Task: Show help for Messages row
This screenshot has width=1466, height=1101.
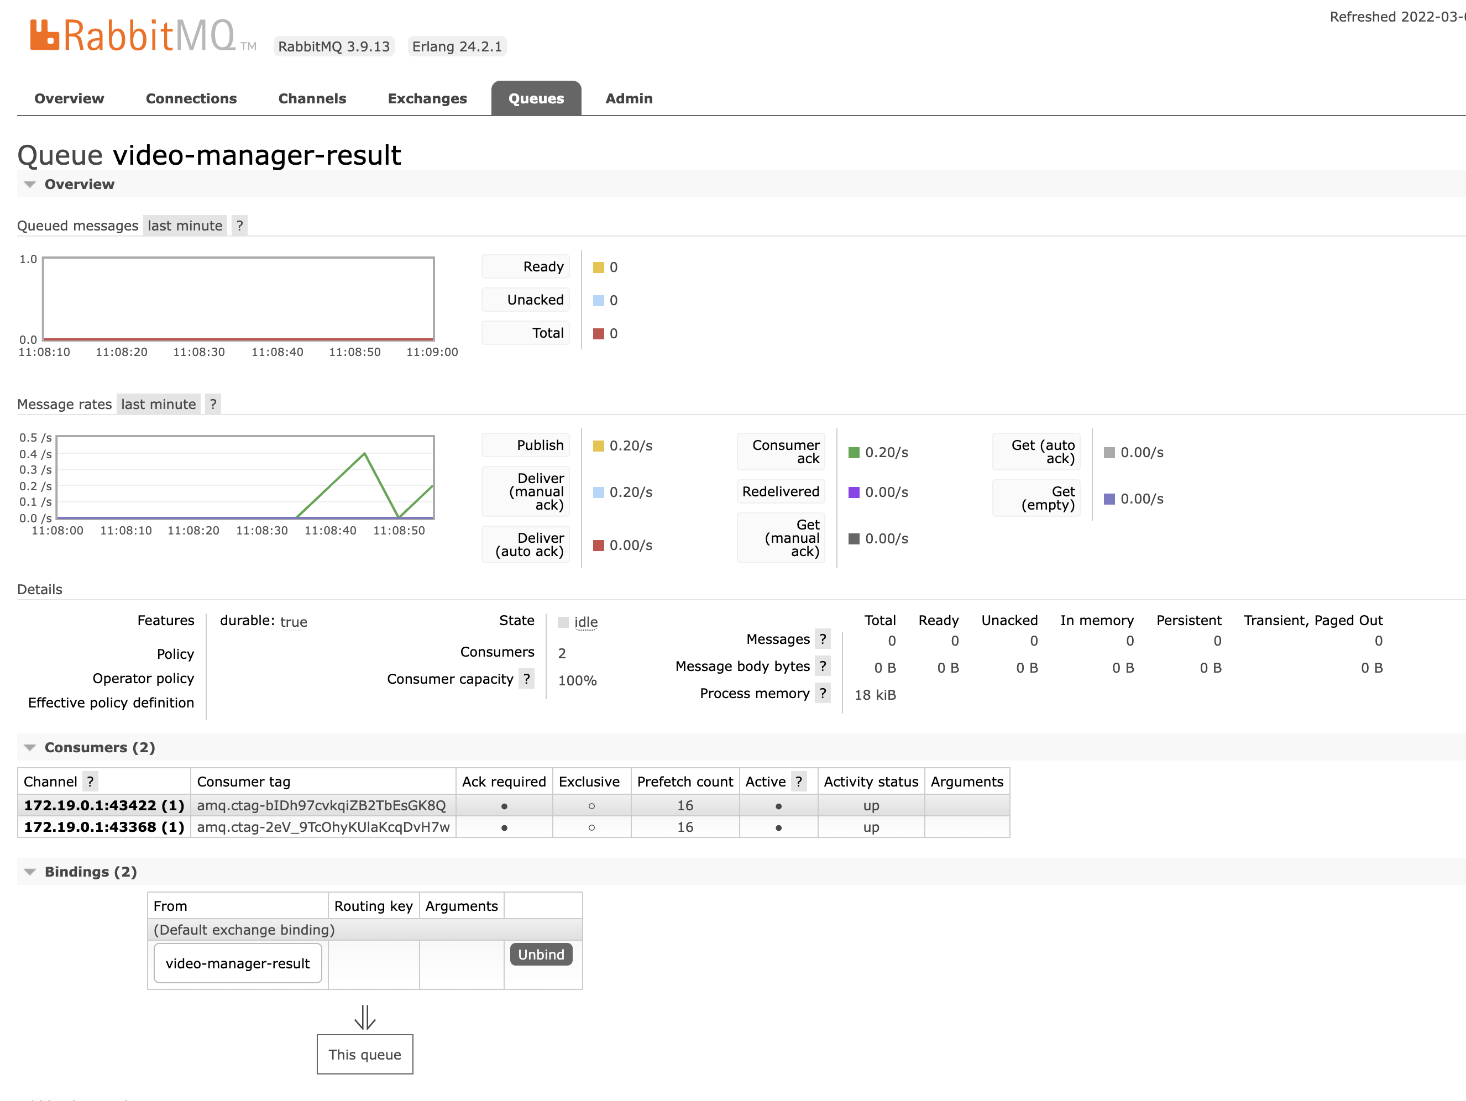Action: tap(823, 639)
